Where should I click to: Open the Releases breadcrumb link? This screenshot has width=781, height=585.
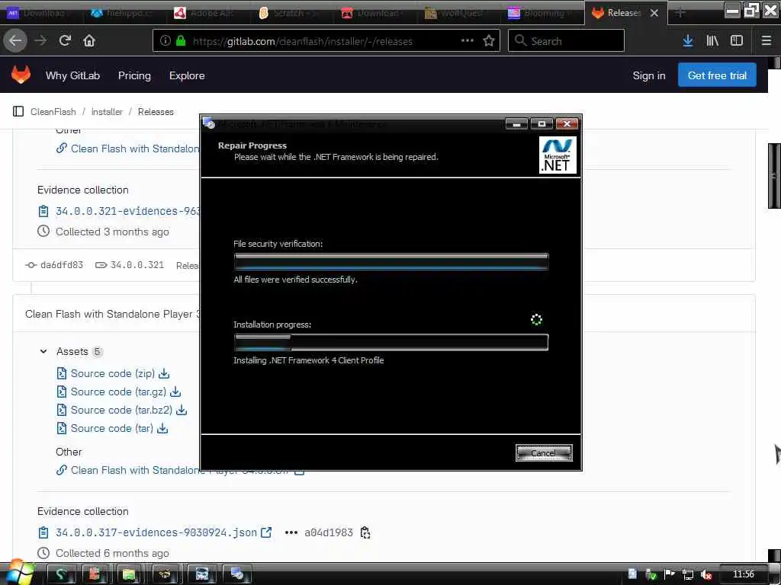(156, 111)
